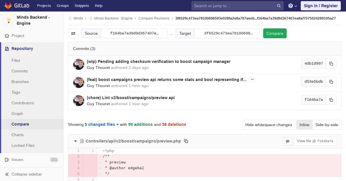Expand full commit message with ellipsis button
346x181 pixels.
pyautogui.click(x=252, y=79)
